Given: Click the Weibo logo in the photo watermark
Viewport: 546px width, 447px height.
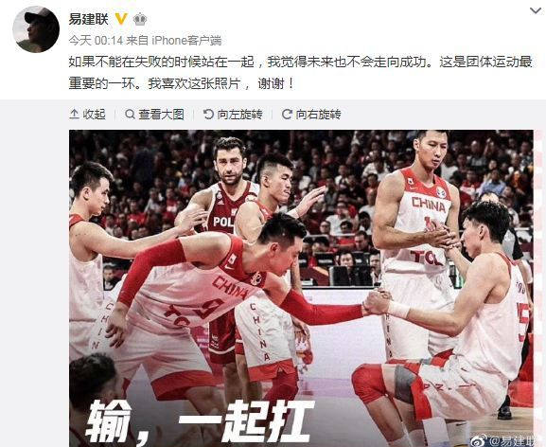Looking at the screenshot, I should (x=480, y=441).
